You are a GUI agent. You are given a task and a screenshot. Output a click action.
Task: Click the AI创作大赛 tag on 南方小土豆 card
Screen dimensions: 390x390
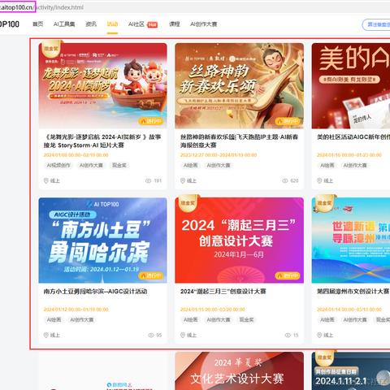point(82,320)
